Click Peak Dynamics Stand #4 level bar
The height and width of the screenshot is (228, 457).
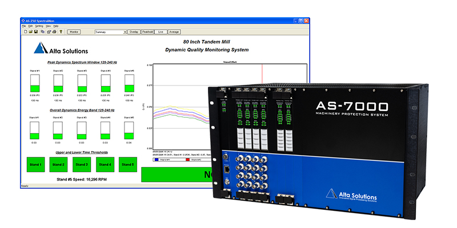(x=106, y=83)
